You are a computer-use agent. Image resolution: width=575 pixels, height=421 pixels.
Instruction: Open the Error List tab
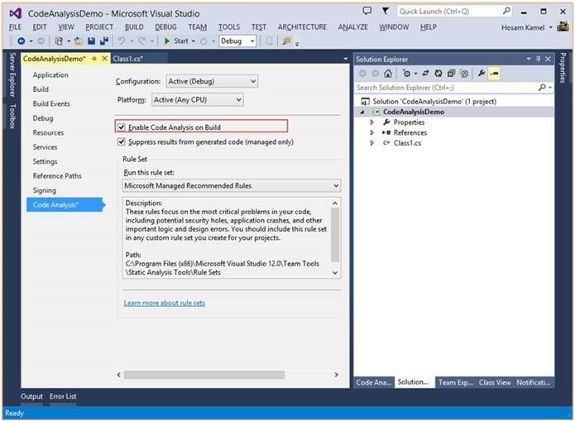pos(63,396)
